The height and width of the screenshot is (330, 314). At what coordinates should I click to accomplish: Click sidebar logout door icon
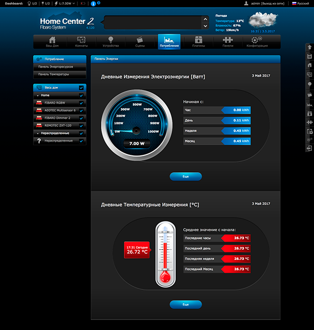click(x=309, y=148)
